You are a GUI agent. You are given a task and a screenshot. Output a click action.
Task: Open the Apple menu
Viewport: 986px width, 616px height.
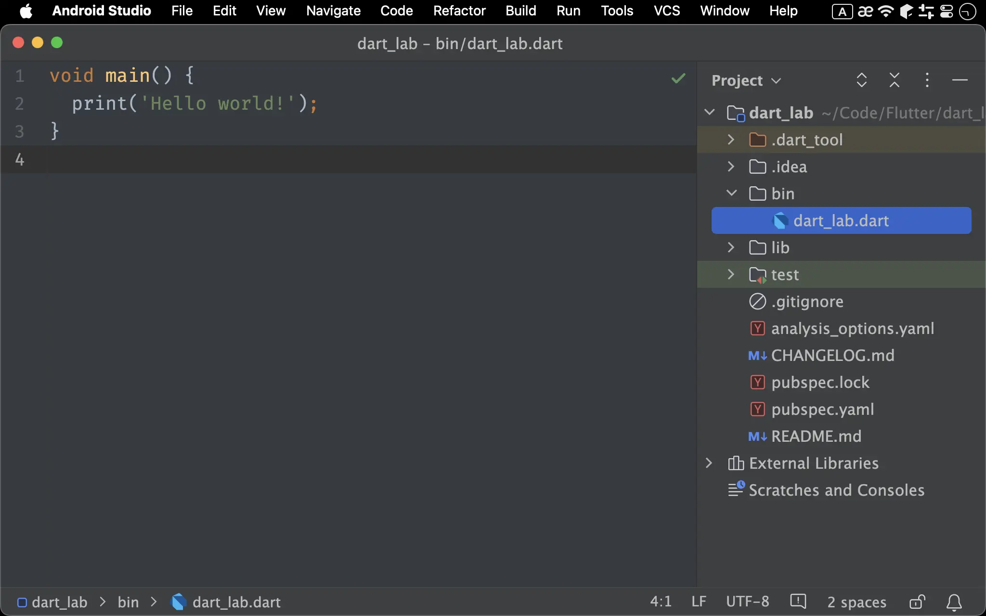[26, 11]
